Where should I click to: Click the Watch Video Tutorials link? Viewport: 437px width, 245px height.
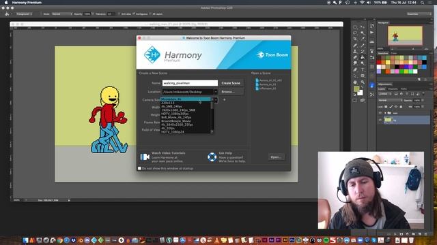[168, 153]
